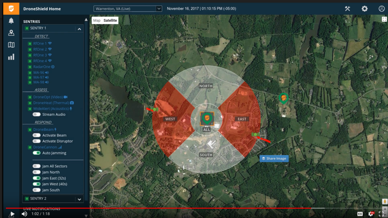388x218 pixels.
Task: Enable the Jam North switch
Action: pos(36,172)
